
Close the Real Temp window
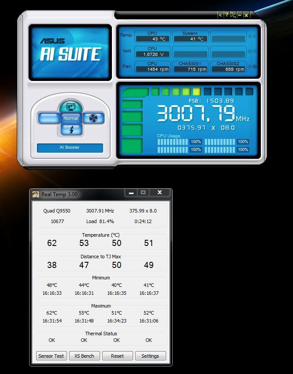[x=160, y=192]
